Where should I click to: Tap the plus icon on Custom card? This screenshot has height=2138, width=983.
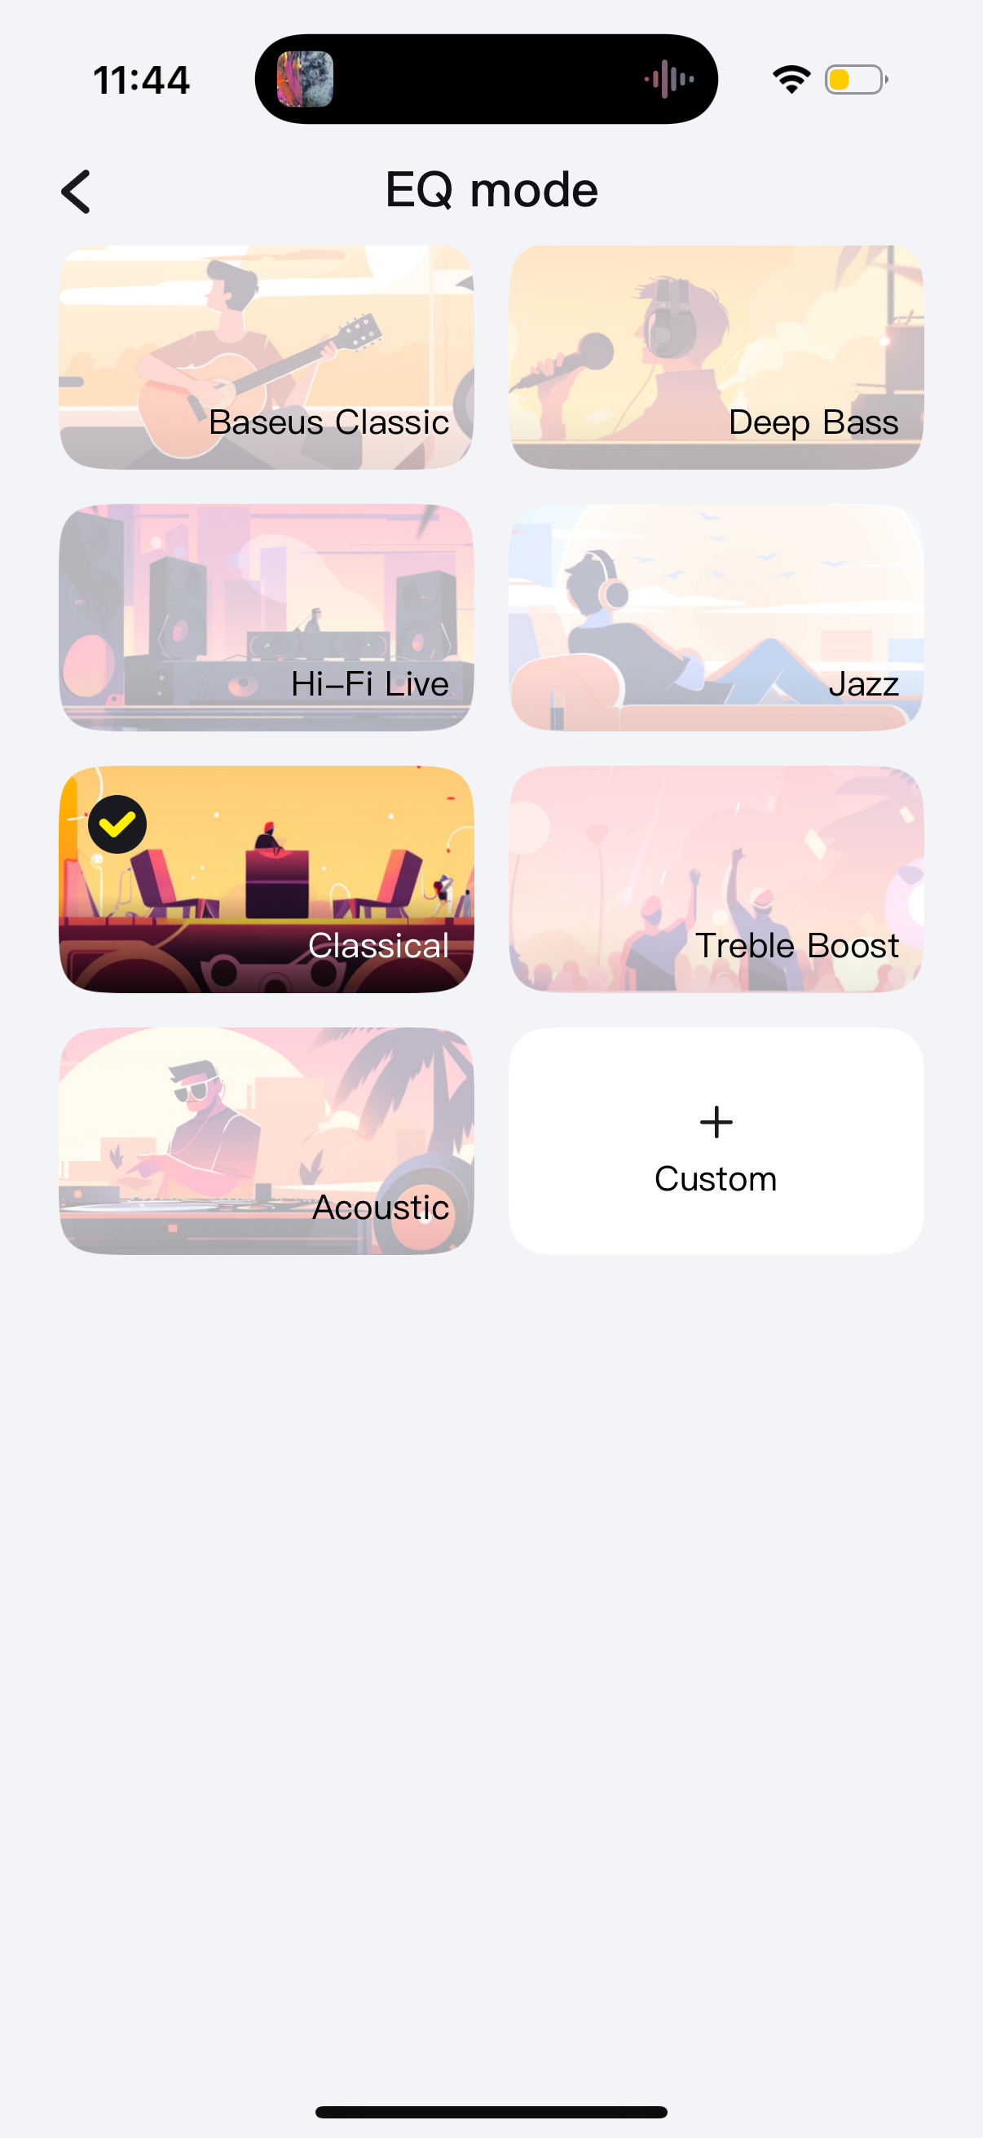716,1122
